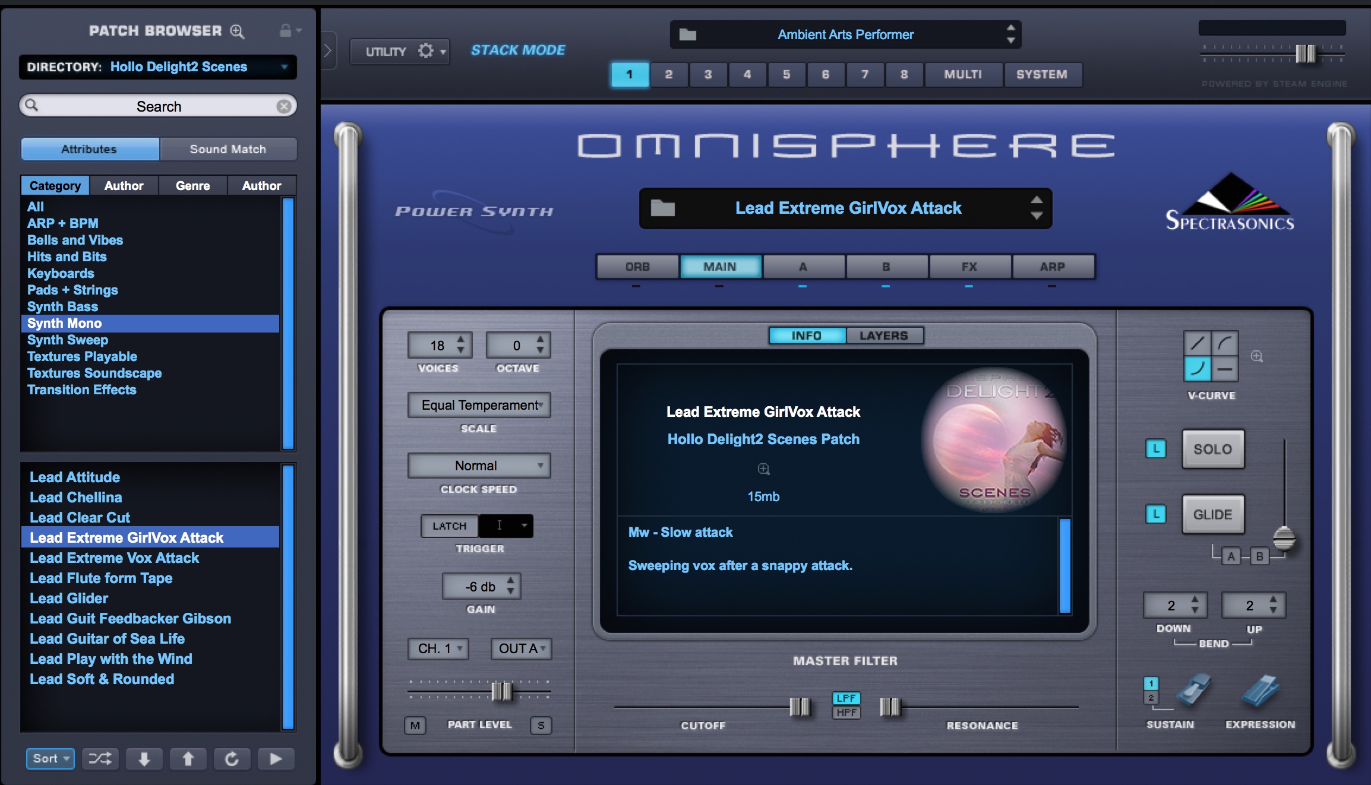The height and width of the screenshot is (785, 1371).
Task: Click the Expression pedal icon
Action: [1260, 690]
